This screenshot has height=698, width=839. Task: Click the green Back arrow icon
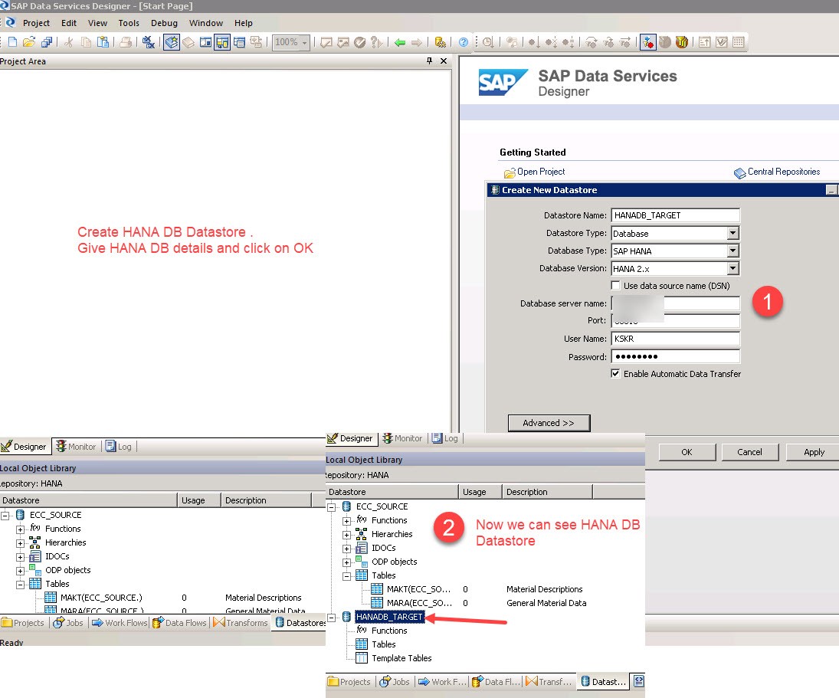click(400, 42)
